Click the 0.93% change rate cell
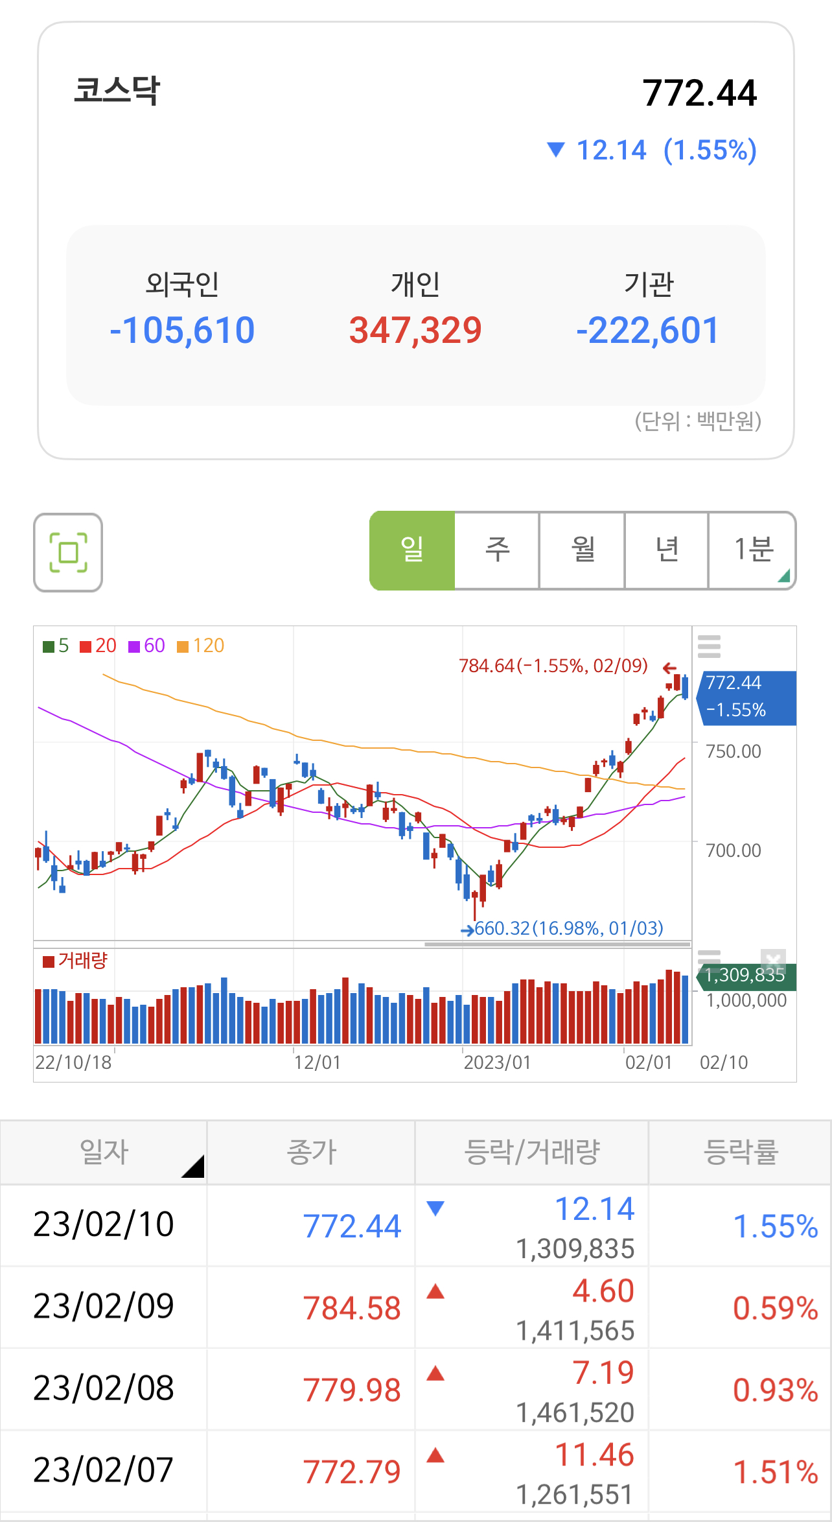832x1522 pixels. [775, 1390]
